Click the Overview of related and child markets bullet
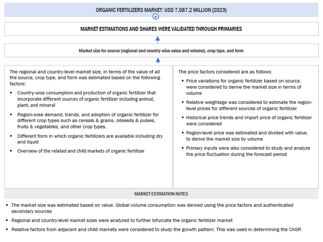This screenshot has height=242, width=323. click(81, 151)
